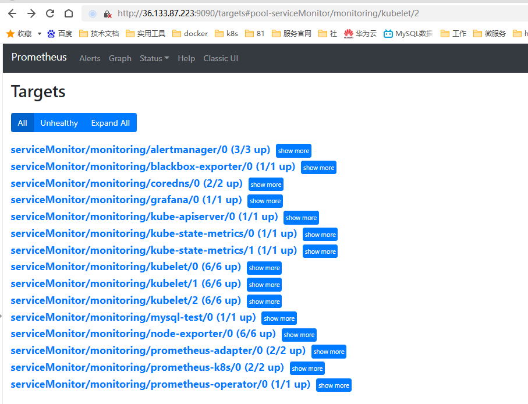
Task: Open the grafana/0 target pool link
Action: 126,200
